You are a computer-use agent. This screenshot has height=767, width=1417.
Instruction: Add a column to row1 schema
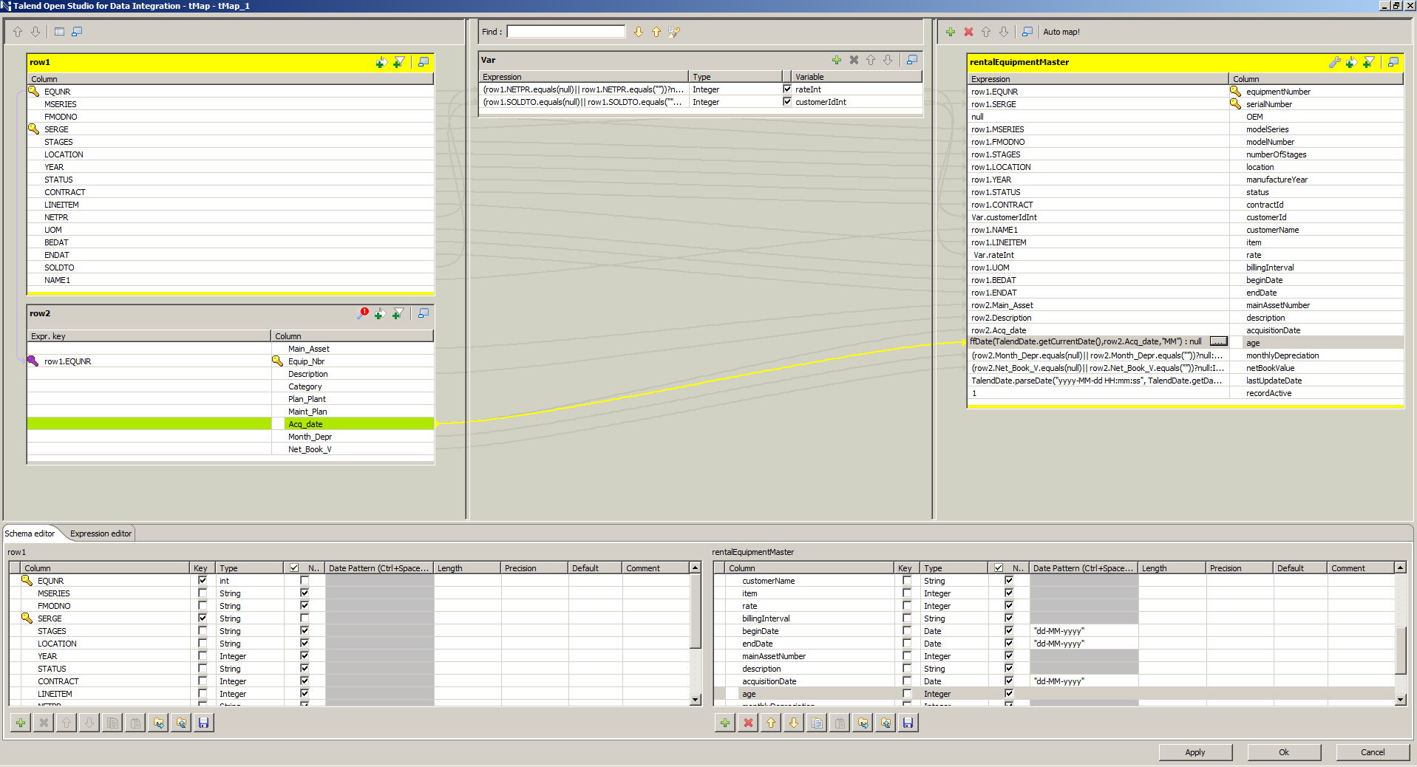[21, 723]
